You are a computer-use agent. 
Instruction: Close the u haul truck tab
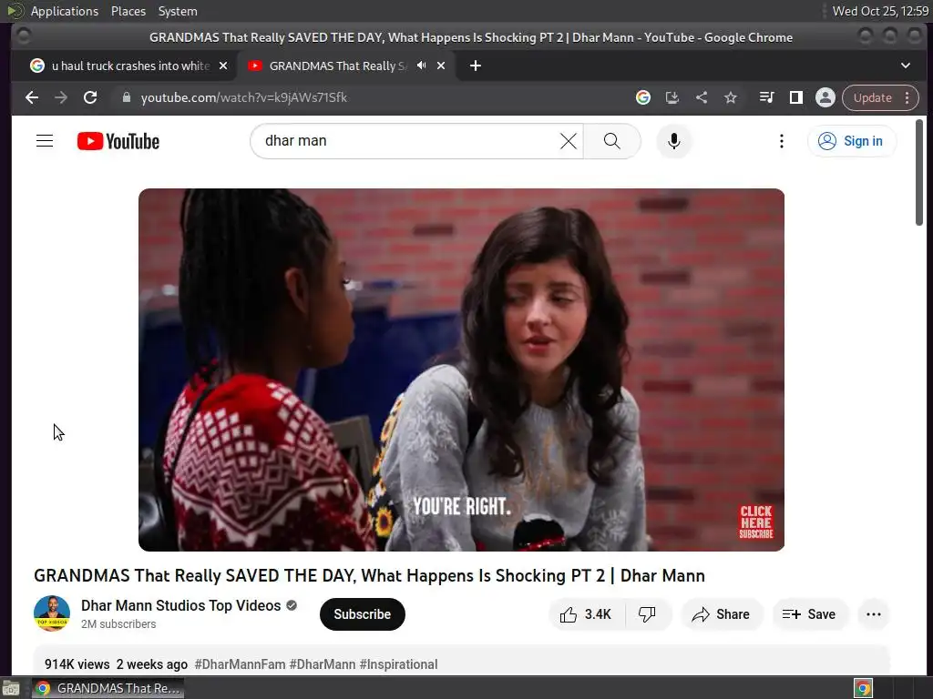(223, 66)
